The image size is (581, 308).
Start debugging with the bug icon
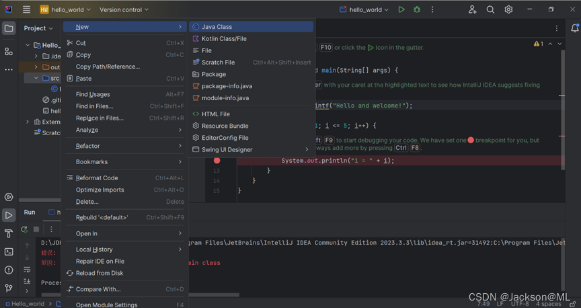[417, 9]
